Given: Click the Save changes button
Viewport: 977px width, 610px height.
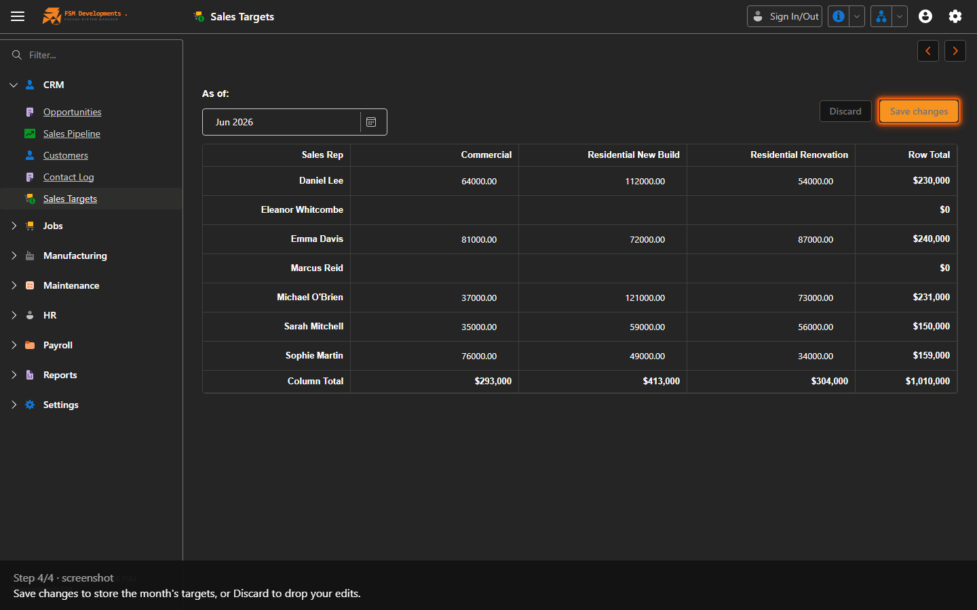Looking at the screenshot, I should click(919, 111).
